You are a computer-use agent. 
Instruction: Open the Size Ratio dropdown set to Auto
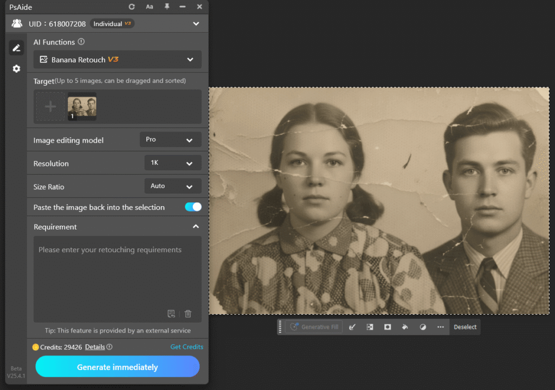tap(172, 186)
